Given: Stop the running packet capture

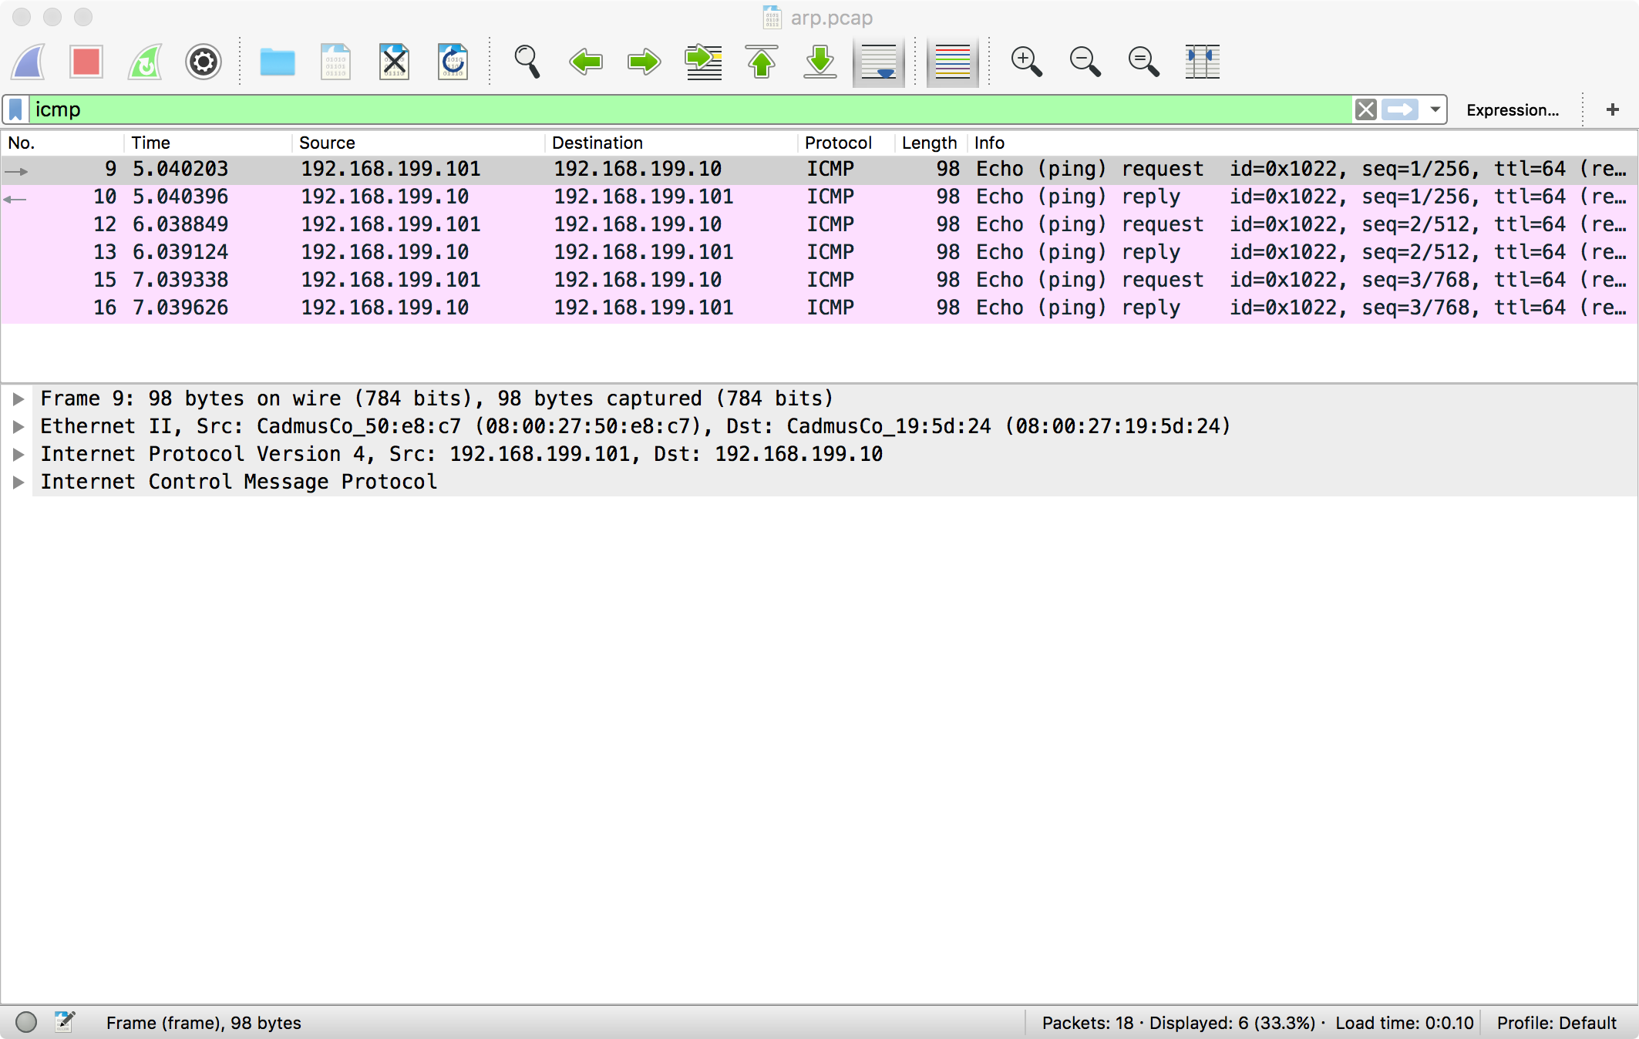Looking at the screenshot, I should click(x=86, y=62).
